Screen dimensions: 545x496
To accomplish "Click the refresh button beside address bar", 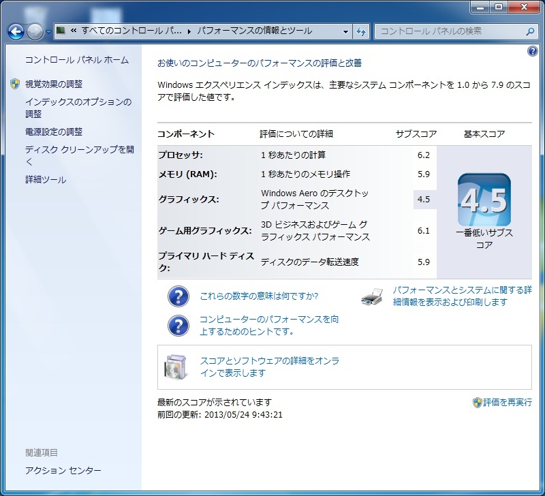I will point(361,31).
